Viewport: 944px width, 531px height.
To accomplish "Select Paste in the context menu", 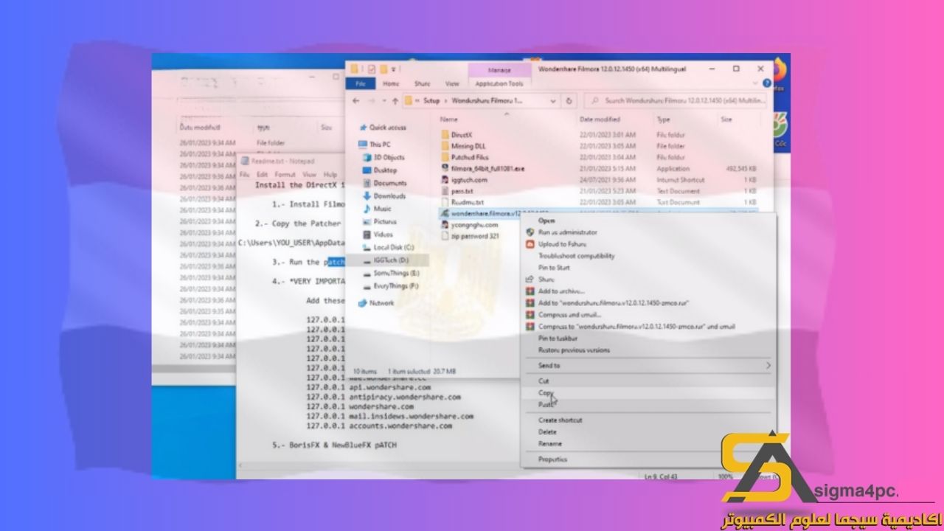I will [x=545, y=404].
